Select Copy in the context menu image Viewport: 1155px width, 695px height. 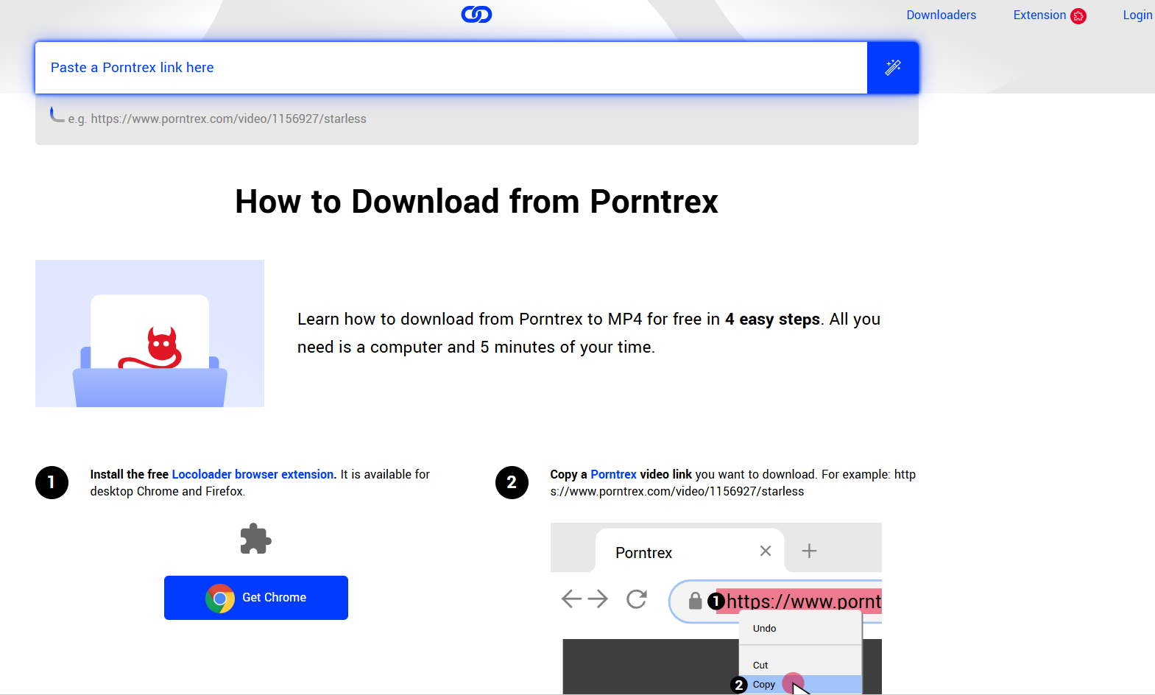pyautogui.click(x=764, y=685)
